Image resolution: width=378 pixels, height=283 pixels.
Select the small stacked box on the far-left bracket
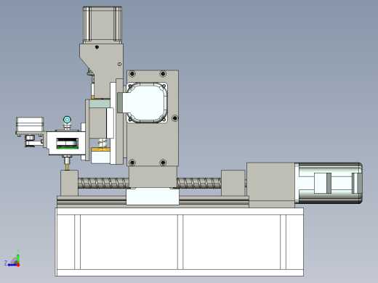30,125
